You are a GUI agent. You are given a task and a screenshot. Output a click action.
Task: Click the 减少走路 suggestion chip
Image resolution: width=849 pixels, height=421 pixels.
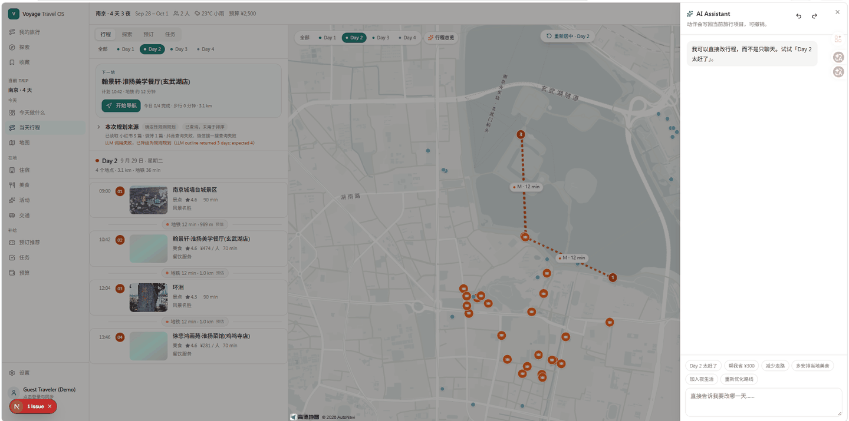775,366
